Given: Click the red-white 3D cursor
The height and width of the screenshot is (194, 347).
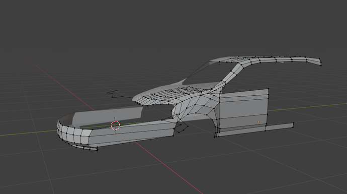Looking at the screenshot, I should (115, 125).
